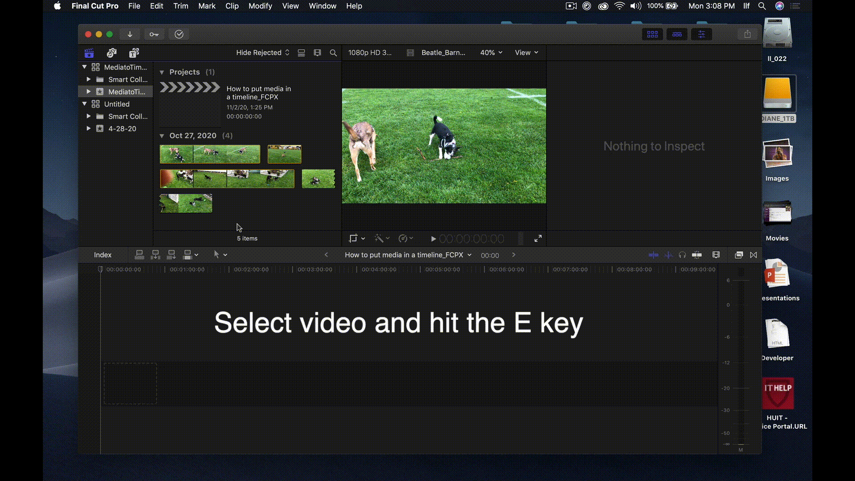
Task: Open Titles and Generators sidebar icon
Action: click(x=134, y=53)
